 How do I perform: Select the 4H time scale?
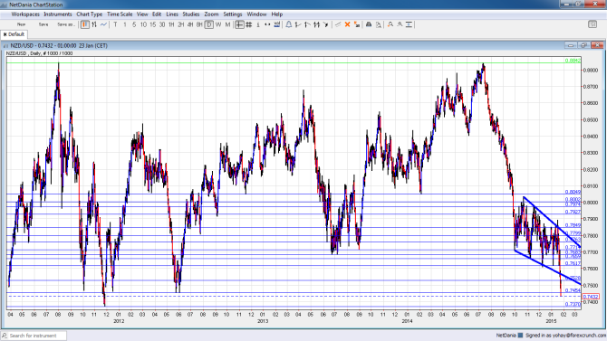click(x=190, y=24)
